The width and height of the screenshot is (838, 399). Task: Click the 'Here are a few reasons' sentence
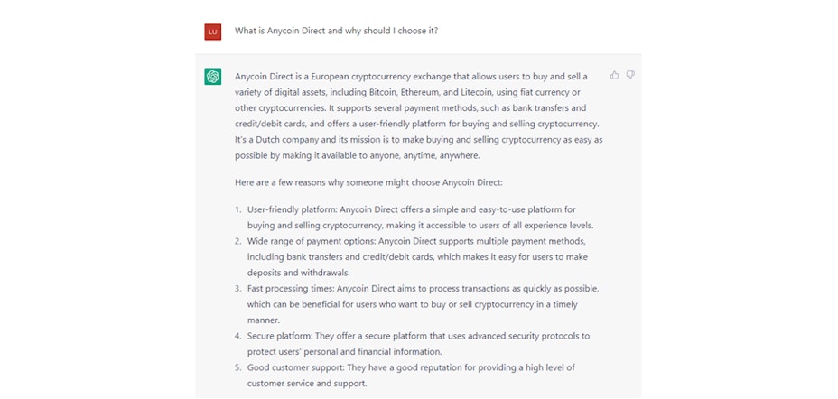pyautogui.click(x=368, y=182)
